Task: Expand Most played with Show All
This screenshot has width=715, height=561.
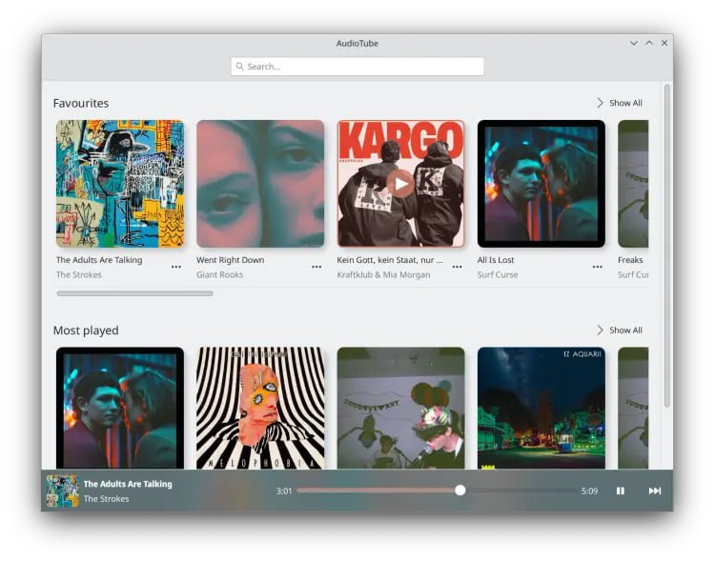Action: point(620,331)
